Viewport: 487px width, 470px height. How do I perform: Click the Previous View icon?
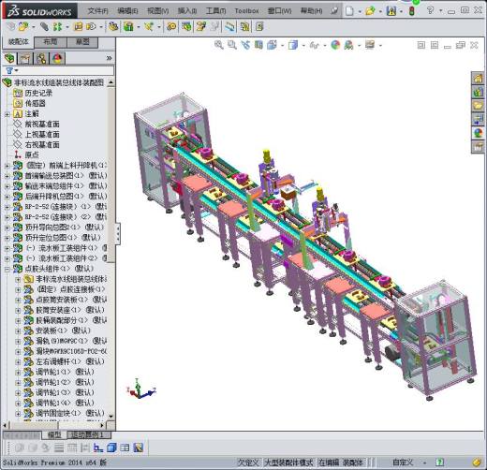point(245,45)
